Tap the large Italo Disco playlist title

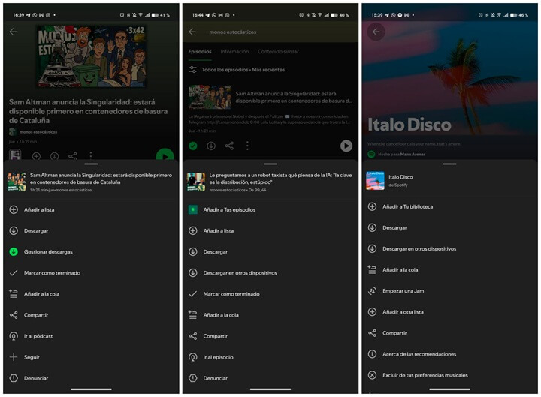click(x=410, y=125)
